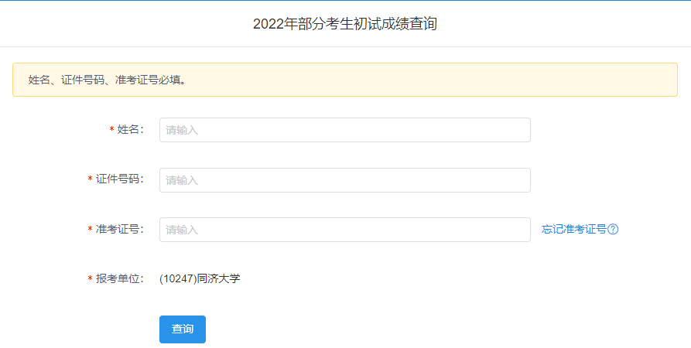Viewport: 691px width, 348px height.
Task: Click the blue line at page top
Action: point(345,1)
